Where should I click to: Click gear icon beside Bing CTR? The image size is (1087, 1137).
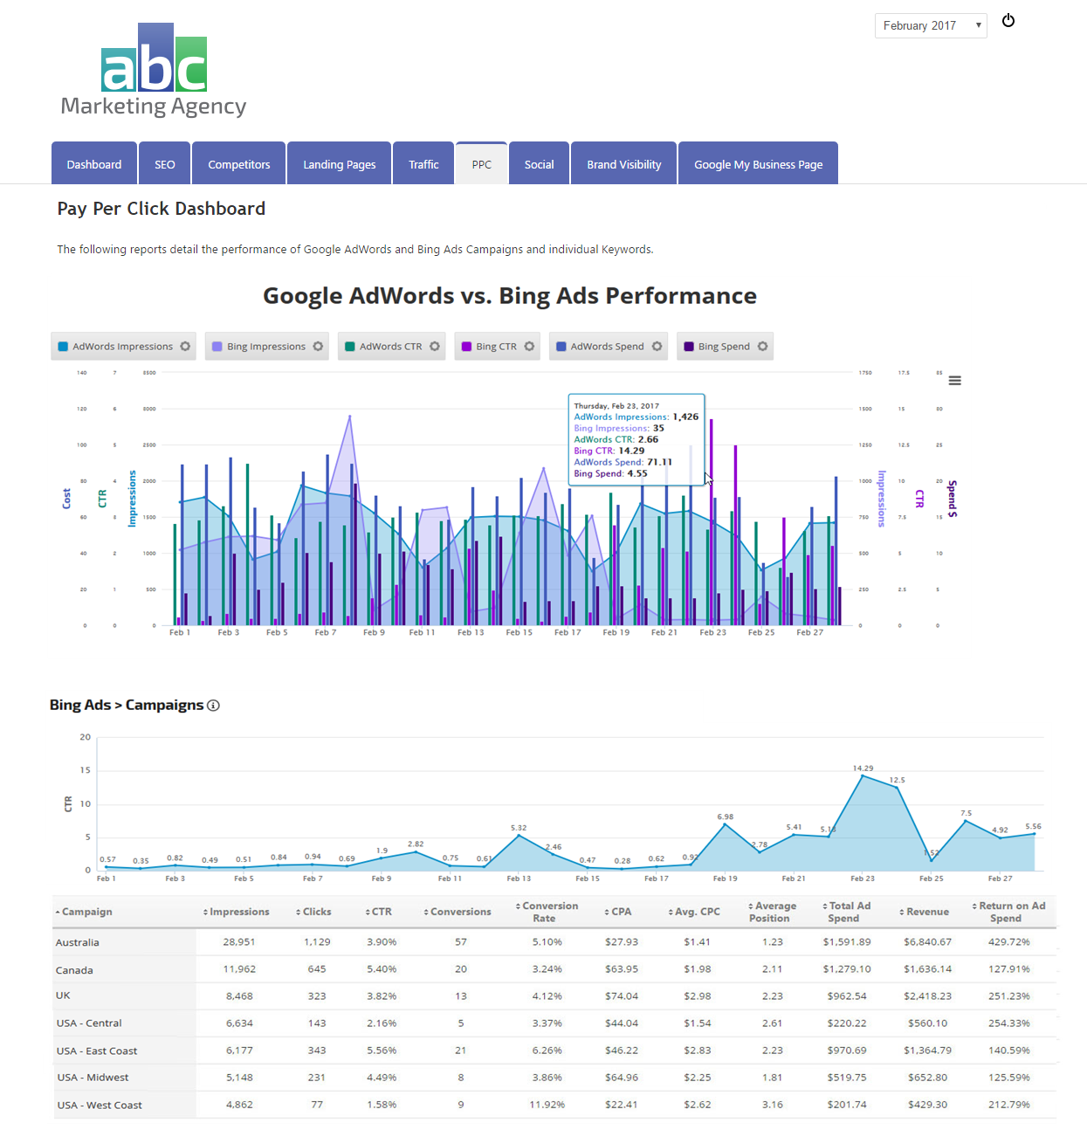click(529, 347)
